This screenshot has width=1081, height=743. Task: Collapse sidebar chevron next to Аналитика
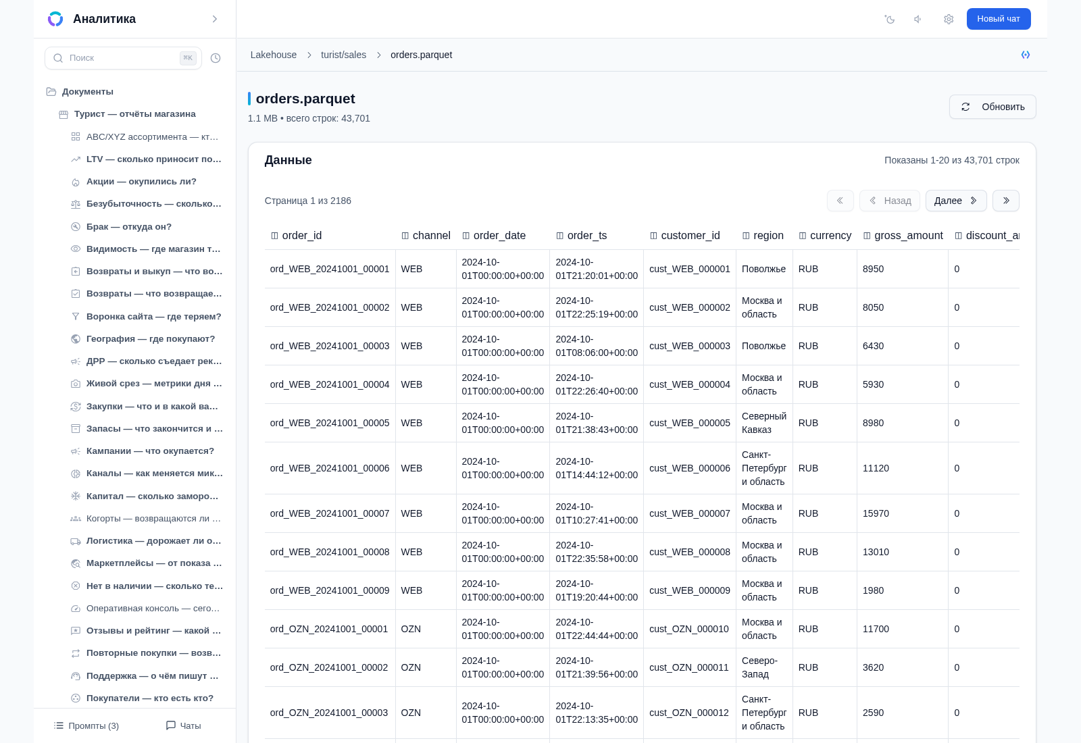[215, 19]
